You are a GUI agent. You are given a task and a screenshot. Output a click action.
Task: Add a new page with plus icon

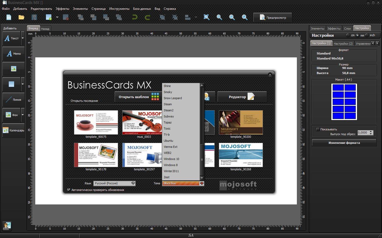point(49,17)
